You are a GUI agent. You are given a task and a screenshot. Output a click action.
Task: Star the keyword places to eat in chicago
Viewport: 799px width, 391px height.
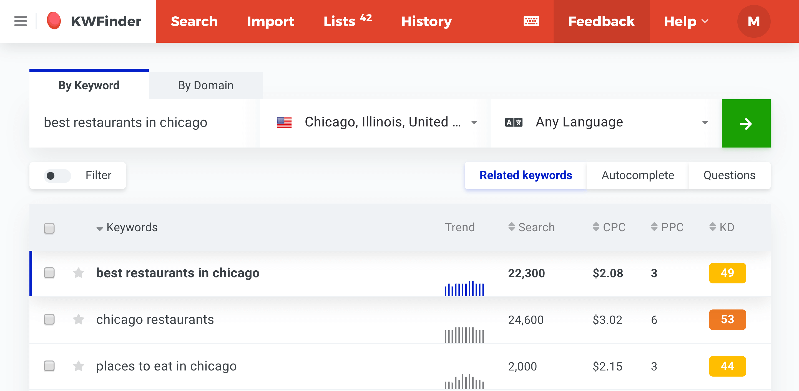pos(79,366)
